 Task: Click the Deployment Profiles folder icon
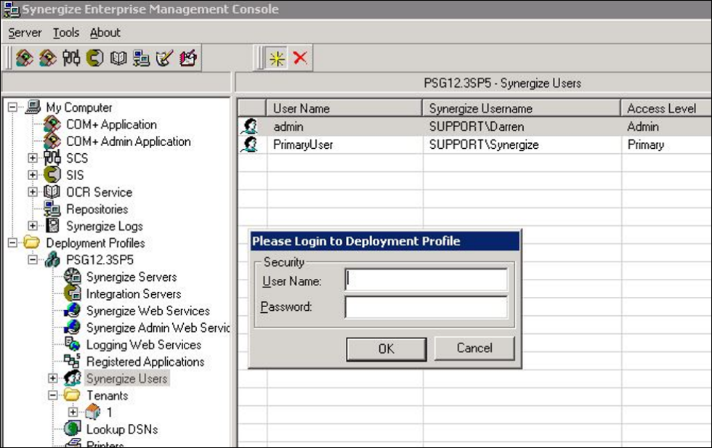point(32,243)
